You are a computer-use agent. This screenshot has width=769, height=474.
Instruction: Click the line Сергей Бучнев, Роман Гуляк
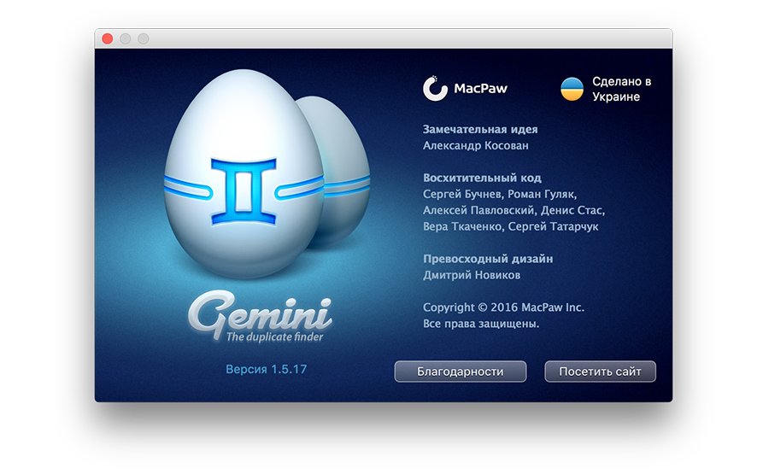click(x=500, y=194)
